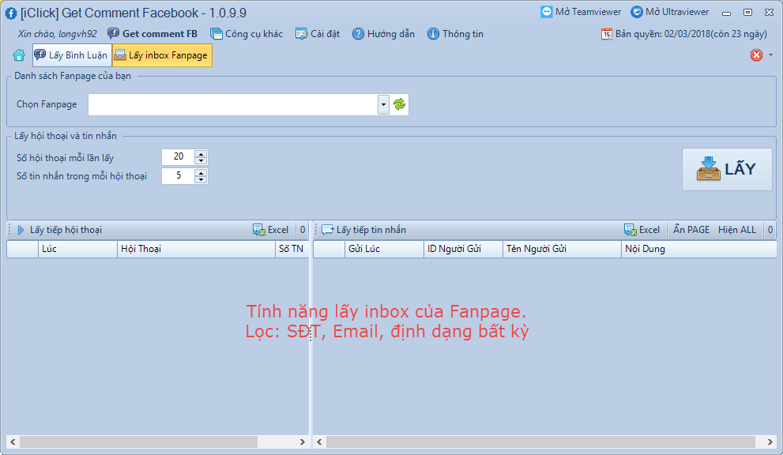This screenshot has height=455, width=783.
Task: Click left arrow of messages scrollbar
Action: pyautogui.click(x=319, y=442)
